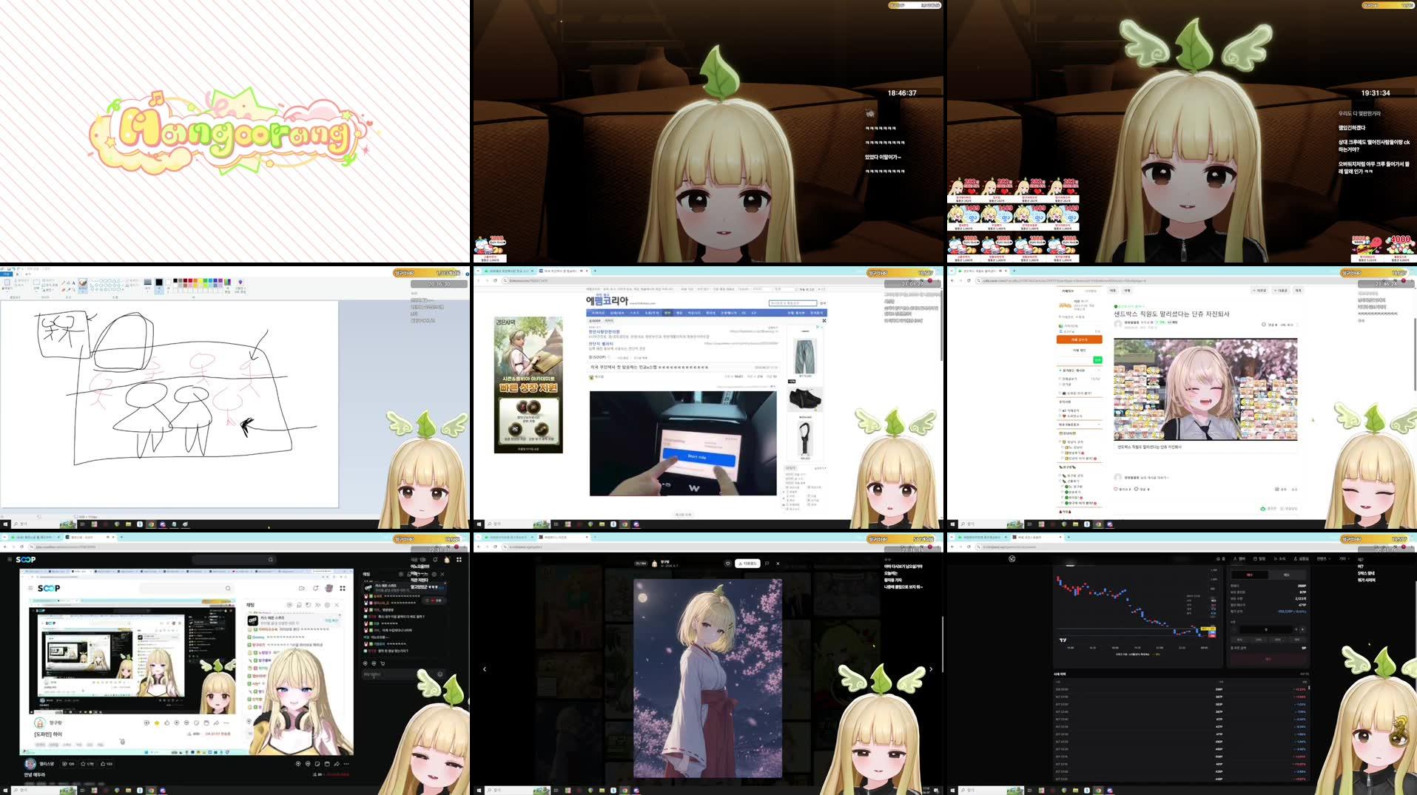Open Edit colors in Paint

pyautogui.click(x=227, y=285)
